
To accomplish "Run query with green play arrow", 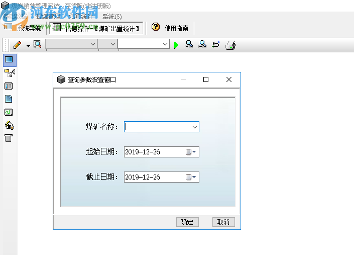I will 176,45.
